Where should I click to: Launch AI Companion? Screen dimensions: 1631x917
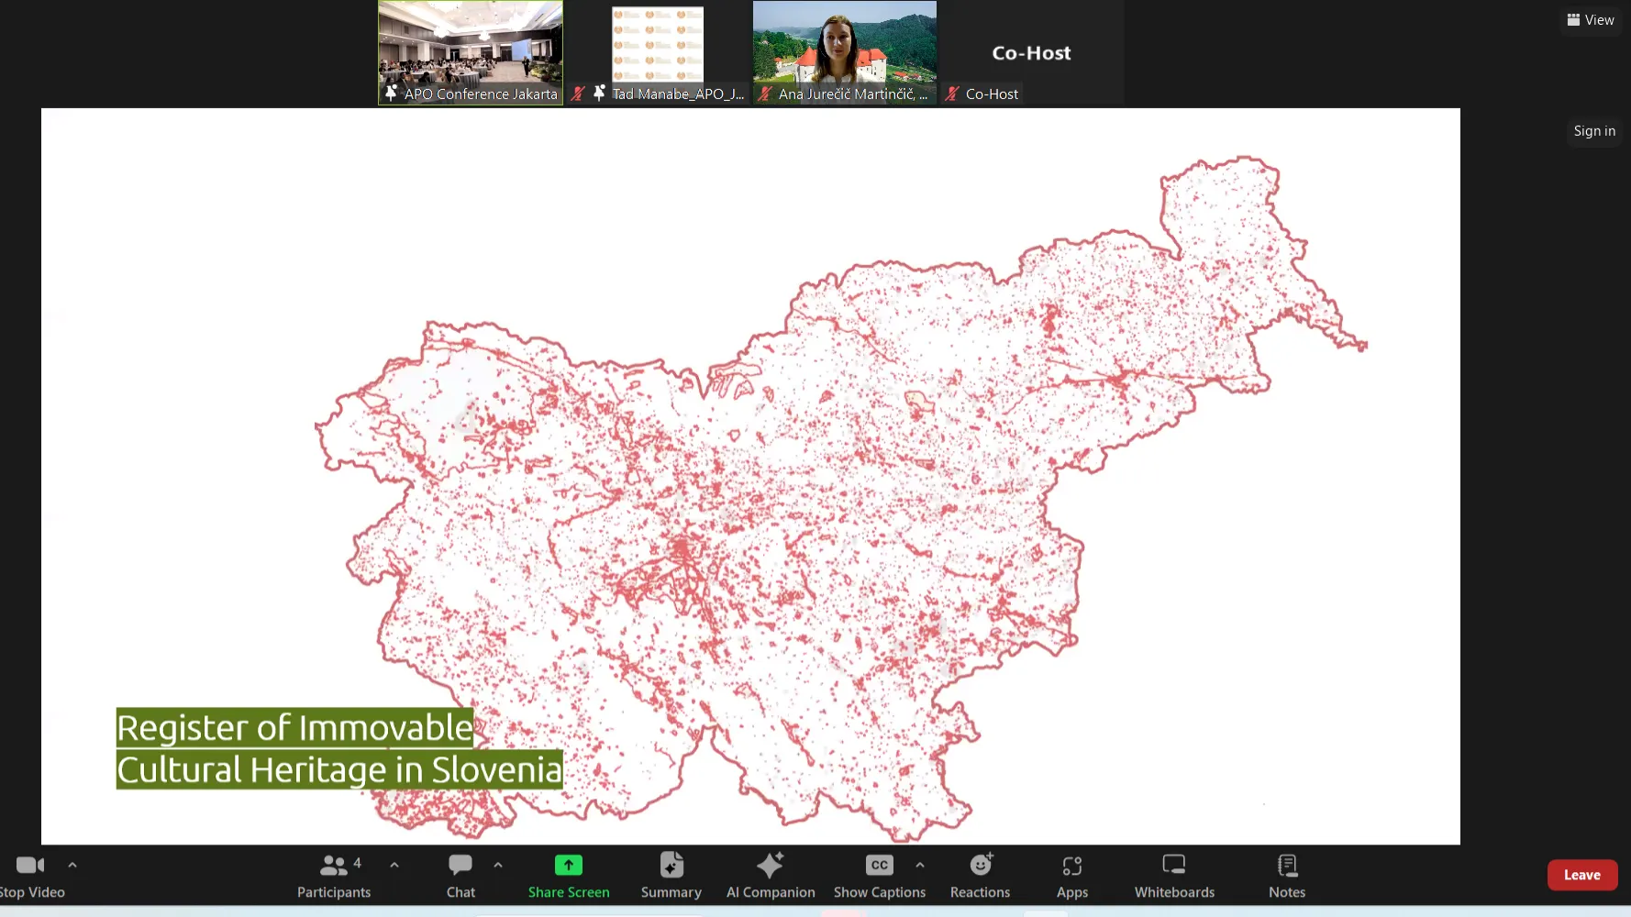770,875
